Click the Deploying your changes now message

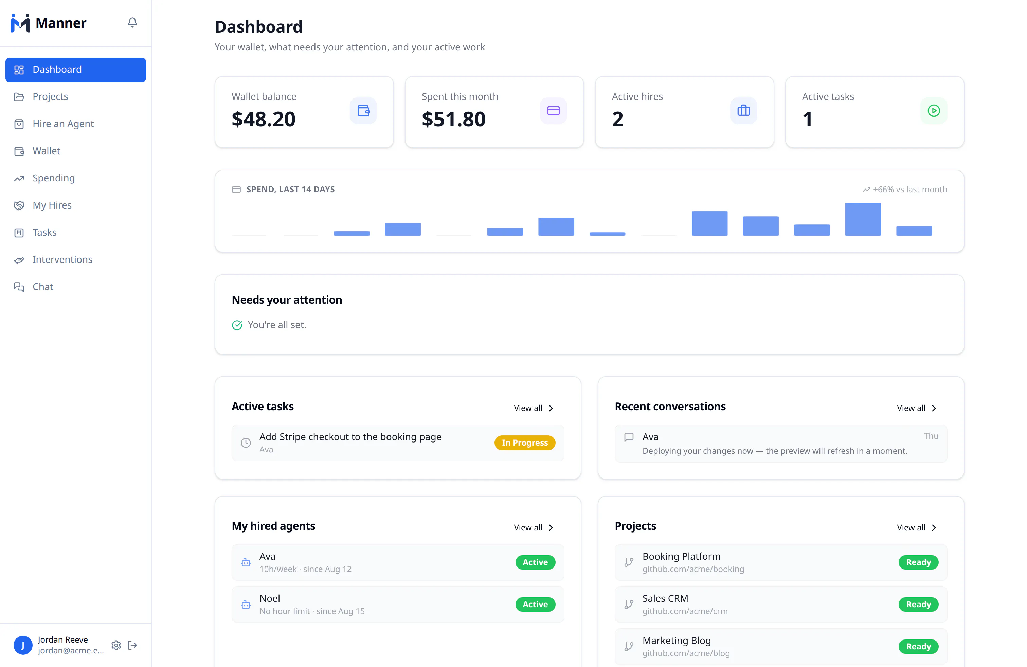pyautogui.click(x=775, y=451)
